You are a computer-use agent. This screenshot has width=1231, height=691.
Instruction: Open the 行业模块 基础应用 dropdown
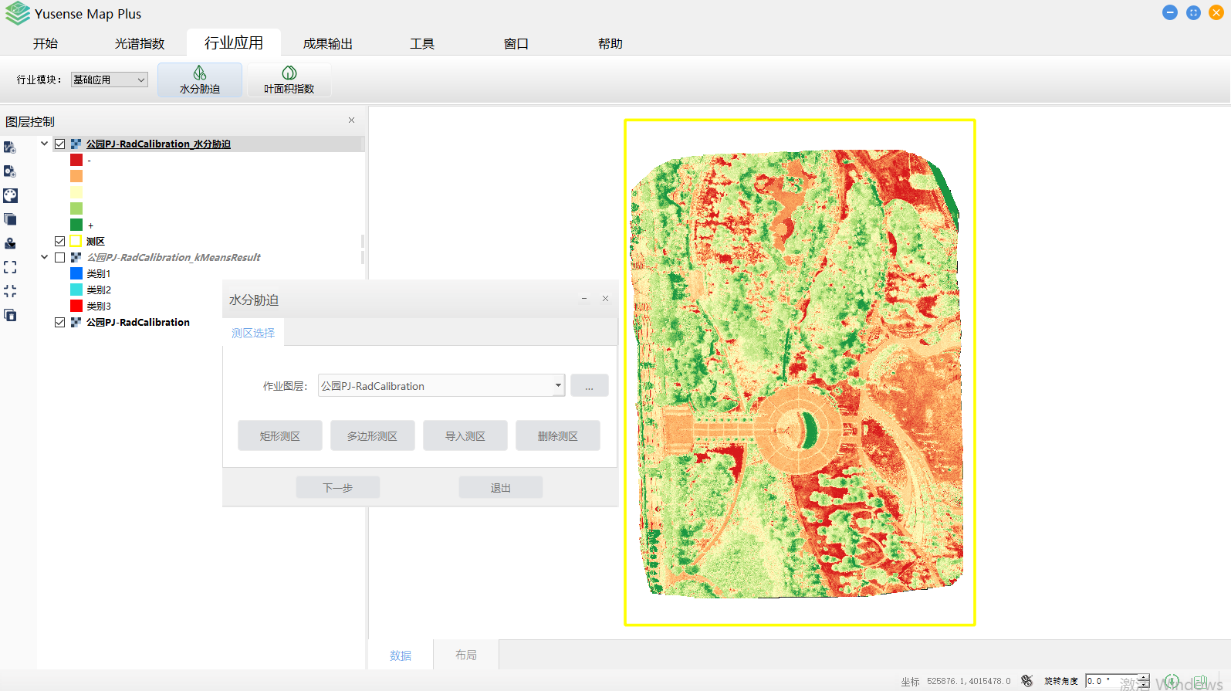pos(109,80)
